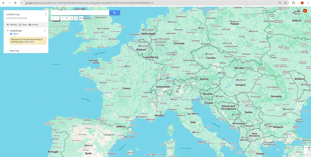This screenshot has height=157, width=311.
Task: Click Add layer in the panel
Action: 12,25
